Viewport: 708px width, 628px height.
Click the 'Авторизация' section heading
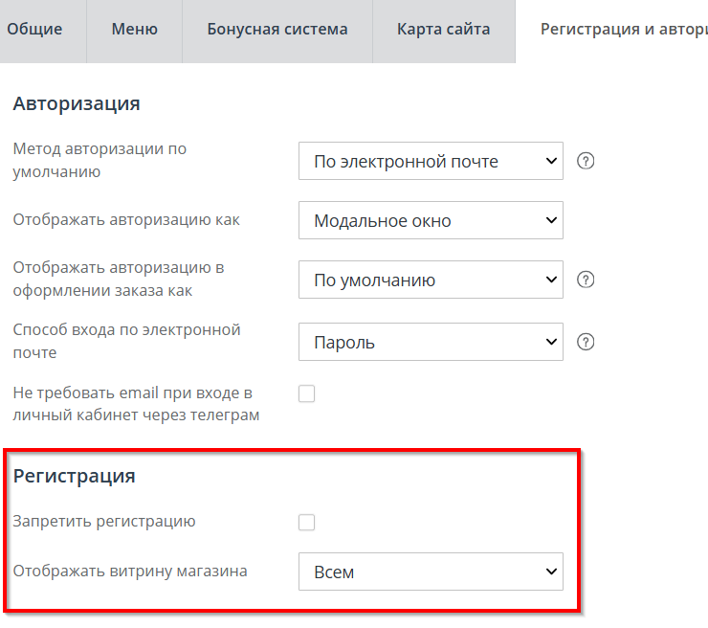click(x=77, y=103)
